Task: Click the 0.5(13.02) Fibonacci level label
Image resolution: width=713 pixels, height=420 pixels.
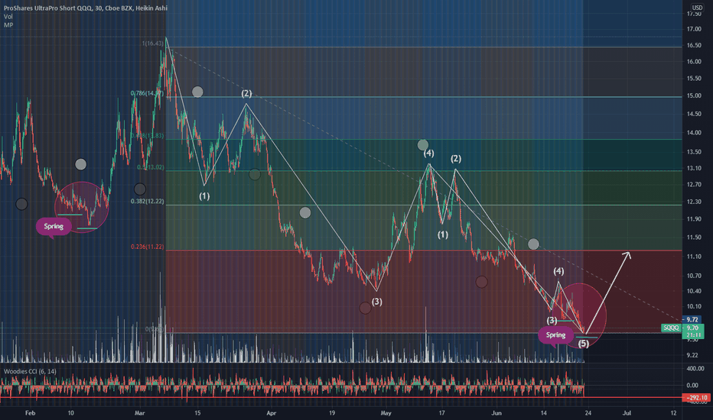Action: 151,167
